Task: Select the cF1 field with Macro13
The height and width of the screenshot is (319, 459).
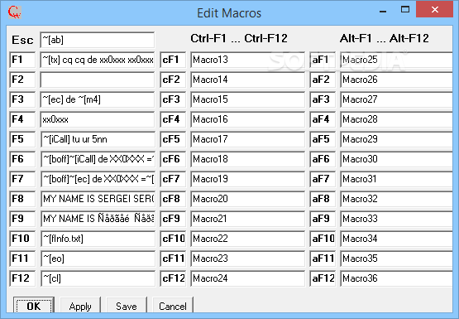Action: click(247, 60)
